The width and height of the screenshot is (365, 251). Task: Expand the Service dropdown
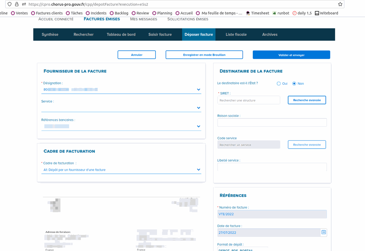tap(199, 108)
